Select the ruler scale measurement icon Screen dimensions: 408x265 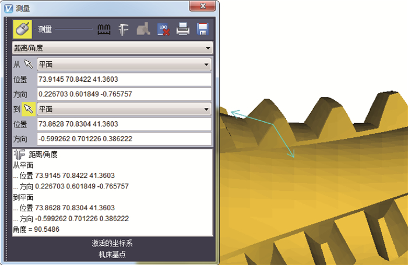tap(105, 29)
